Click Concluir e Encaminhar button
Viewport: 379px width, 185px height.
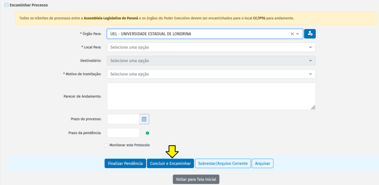pyautogui.click(x=170, y=164)
